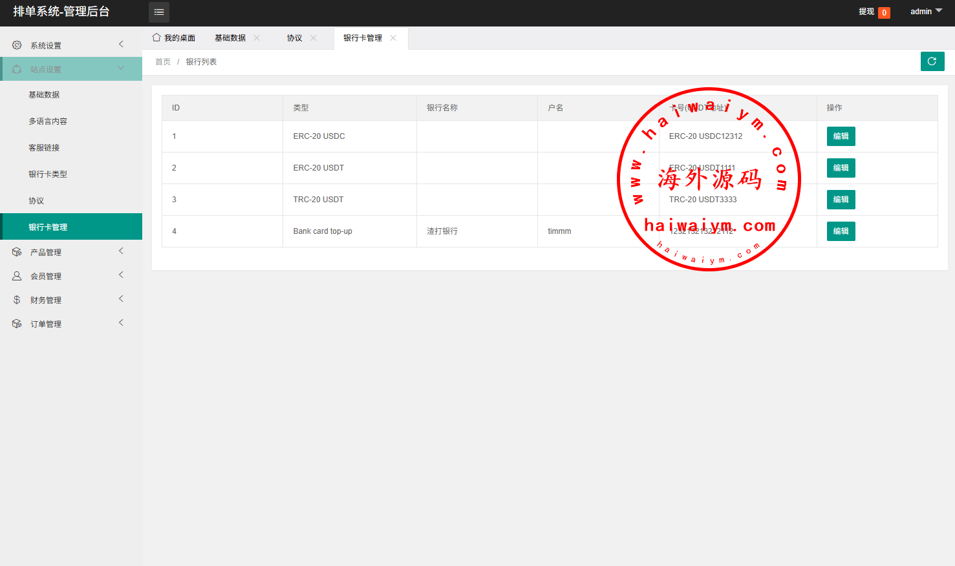Screen dimensions: 955x566
Task: Click the green refresh icon button
Action: click(932, 61)
